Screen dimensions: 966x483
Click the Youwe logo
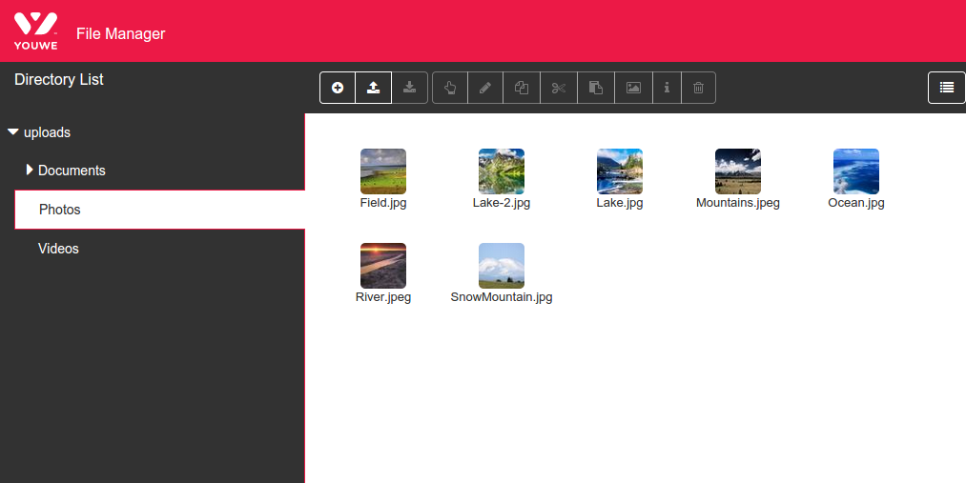[x=35, y=30]
